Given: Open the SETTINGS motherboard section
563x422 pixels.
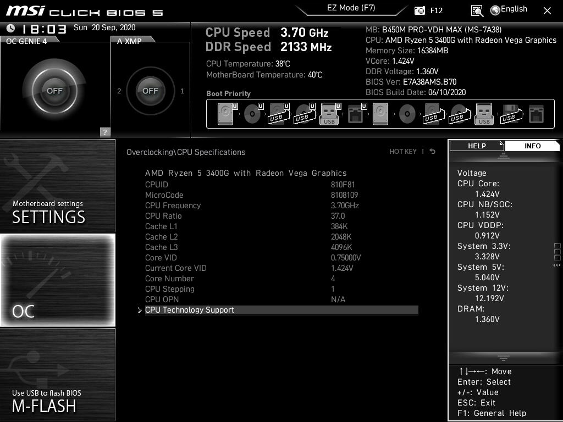Looking at the screenshot, I should click(x=57, y=186).
